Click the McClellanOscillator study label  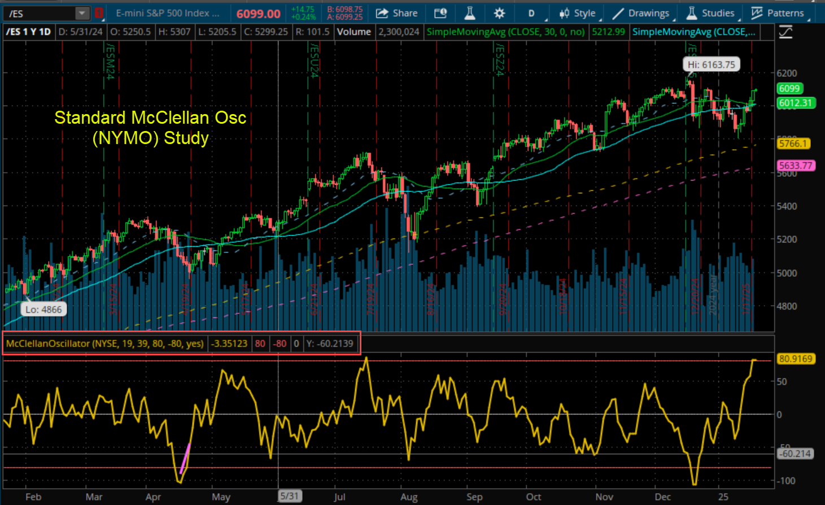105,343
